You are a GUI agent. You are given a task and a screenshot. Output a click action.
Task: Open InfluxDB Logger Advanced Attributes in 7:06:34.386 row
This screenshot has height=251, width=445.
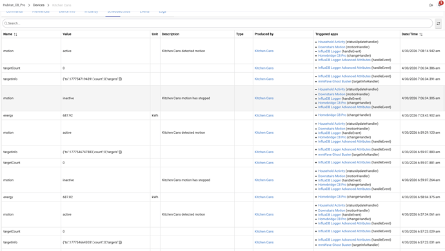pos(344,68)
